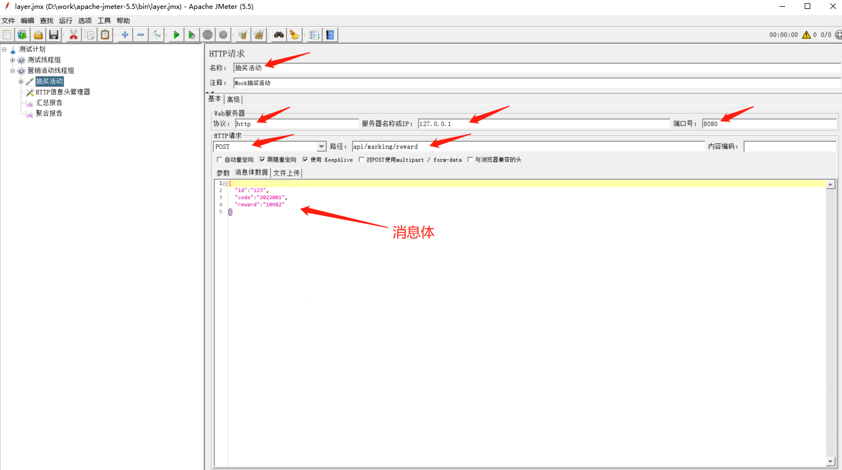Open the 帮助 menu
The width and height of the screenshot is (842, 470).
click(x=123, y=21)
